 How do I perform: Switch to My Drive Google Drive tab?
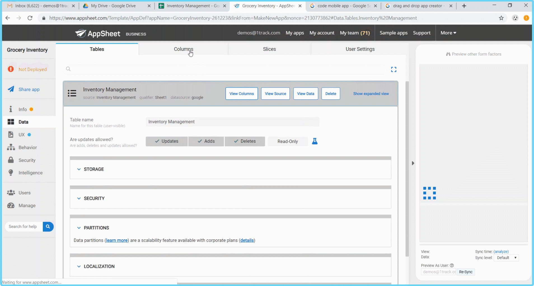(117, 6)
